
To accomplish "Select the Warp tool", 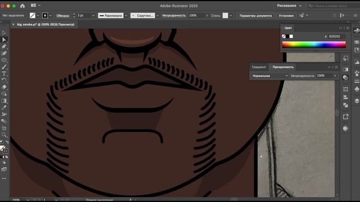I will (4, 114).
